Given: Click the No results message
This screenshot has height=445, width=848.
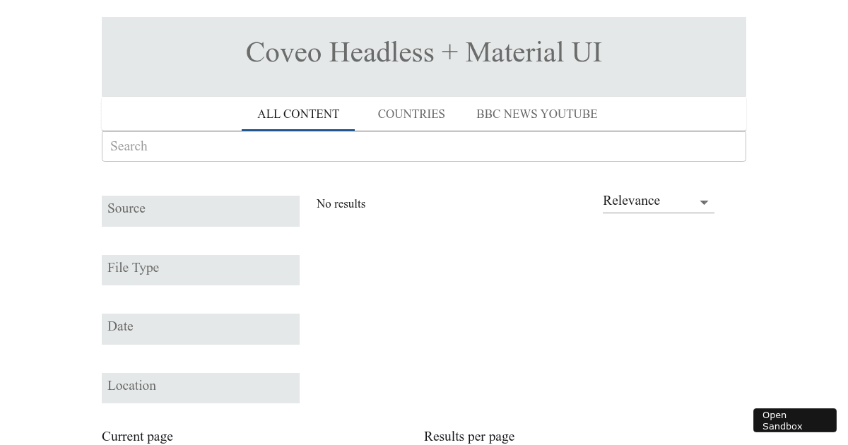Looking at the screenshot, I should coord(341,204).
